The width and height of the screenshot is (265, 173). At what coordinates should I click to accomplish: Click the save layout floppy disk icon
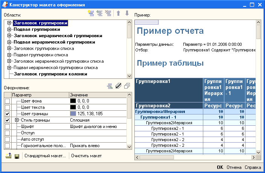[x=17, y=156]
